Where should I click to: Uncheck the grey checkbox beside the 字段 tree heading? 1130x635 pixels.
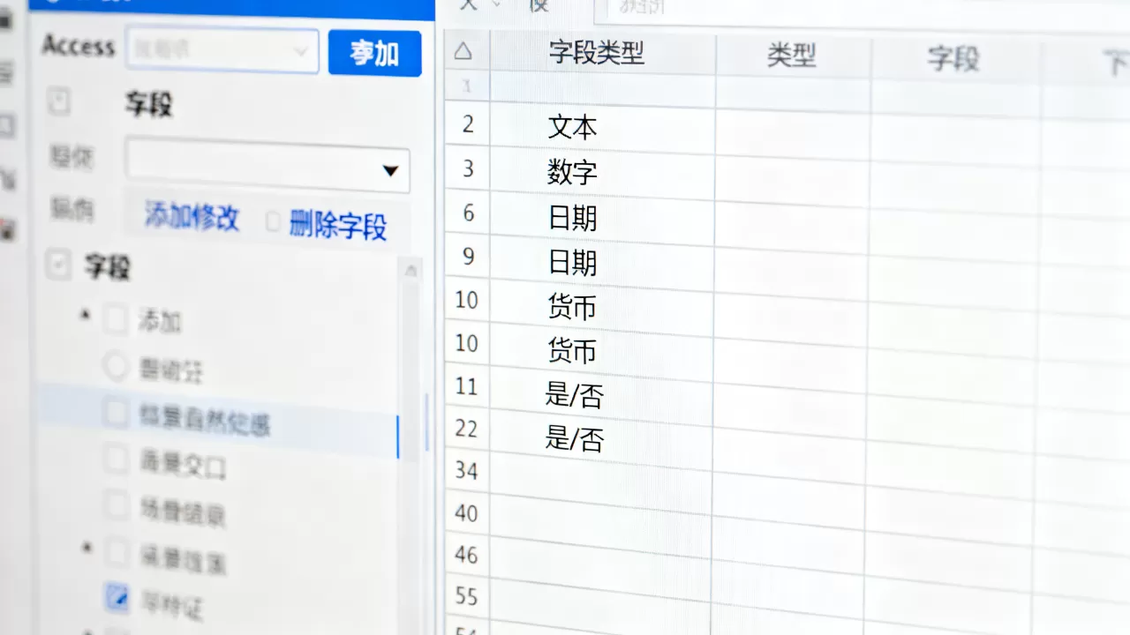tap(58, 264)
